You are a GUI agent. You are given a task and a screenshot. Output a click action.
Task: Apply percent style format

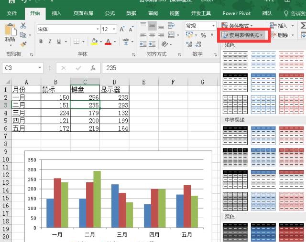tap(203, 35)
